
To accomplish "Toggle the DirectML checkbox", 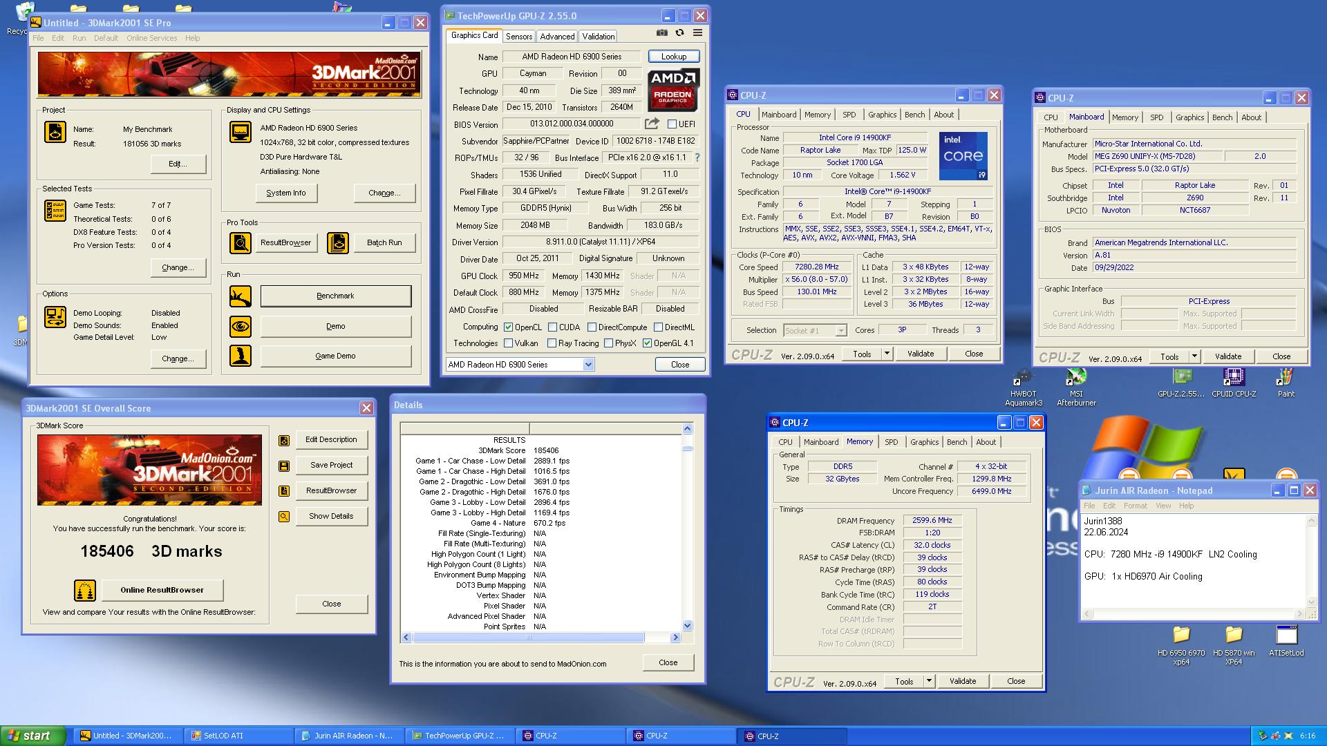I will (659, 327).
